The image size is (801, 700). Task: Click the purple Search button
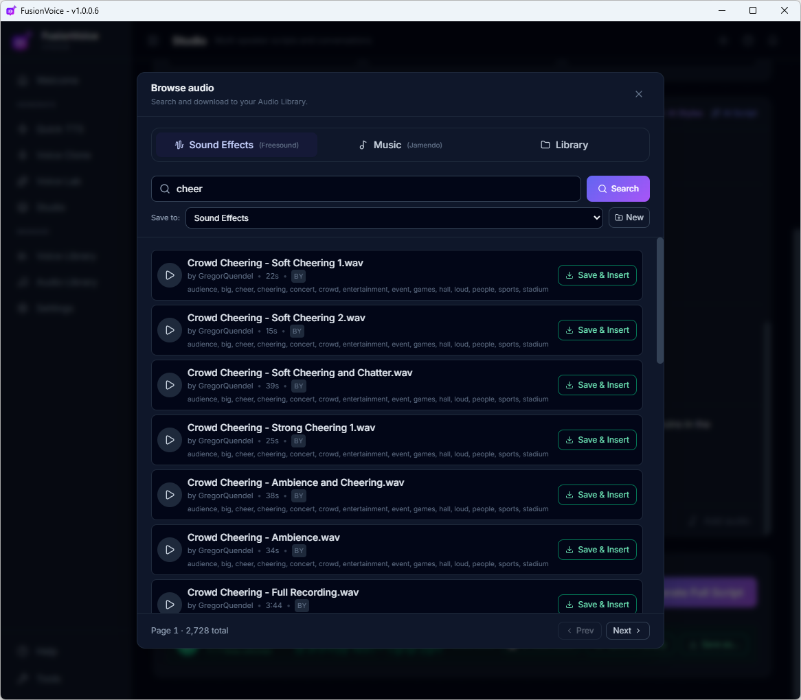pos(618,189)
